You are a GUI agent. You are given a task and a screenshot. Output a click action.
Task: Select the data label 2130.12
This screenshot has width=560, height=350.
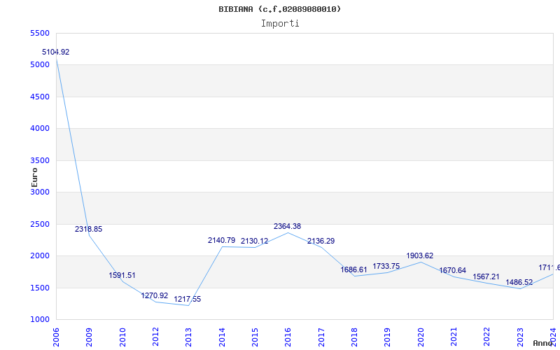click(x=255, y=241)
